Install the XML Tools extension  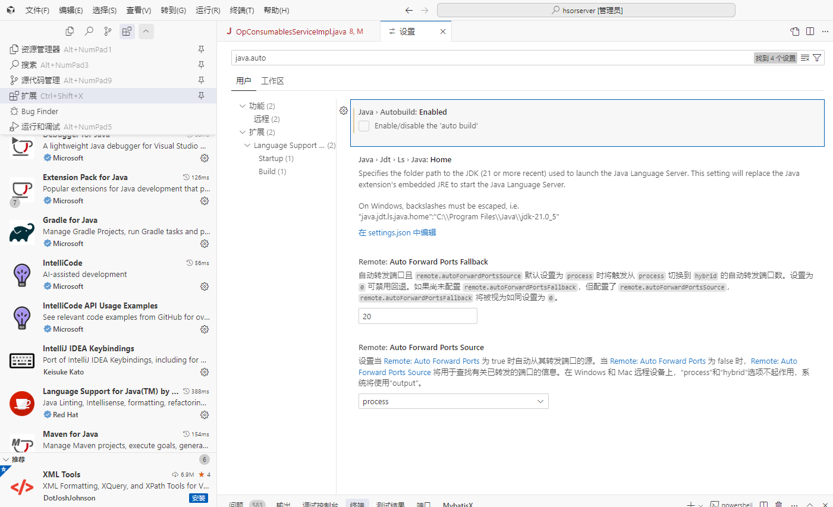click(x=199, y=498)
